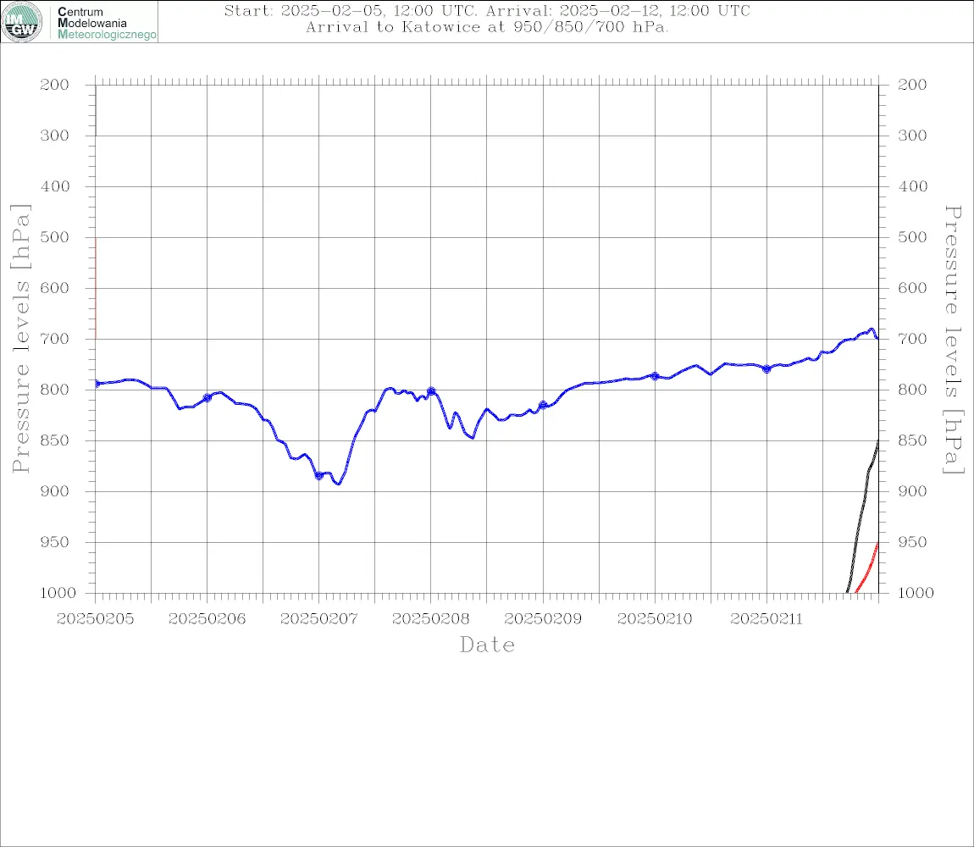This screenshot has width=974, height=847.
Task: Click the left axis value 500
Action: 55,237
